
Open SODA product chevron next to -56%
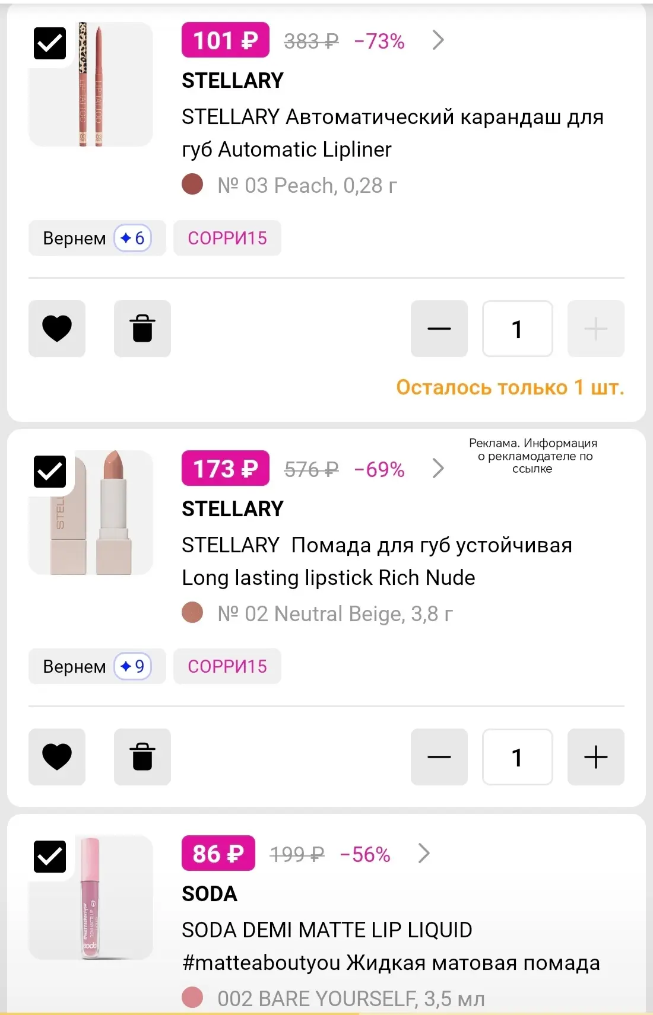pos(424,854)
